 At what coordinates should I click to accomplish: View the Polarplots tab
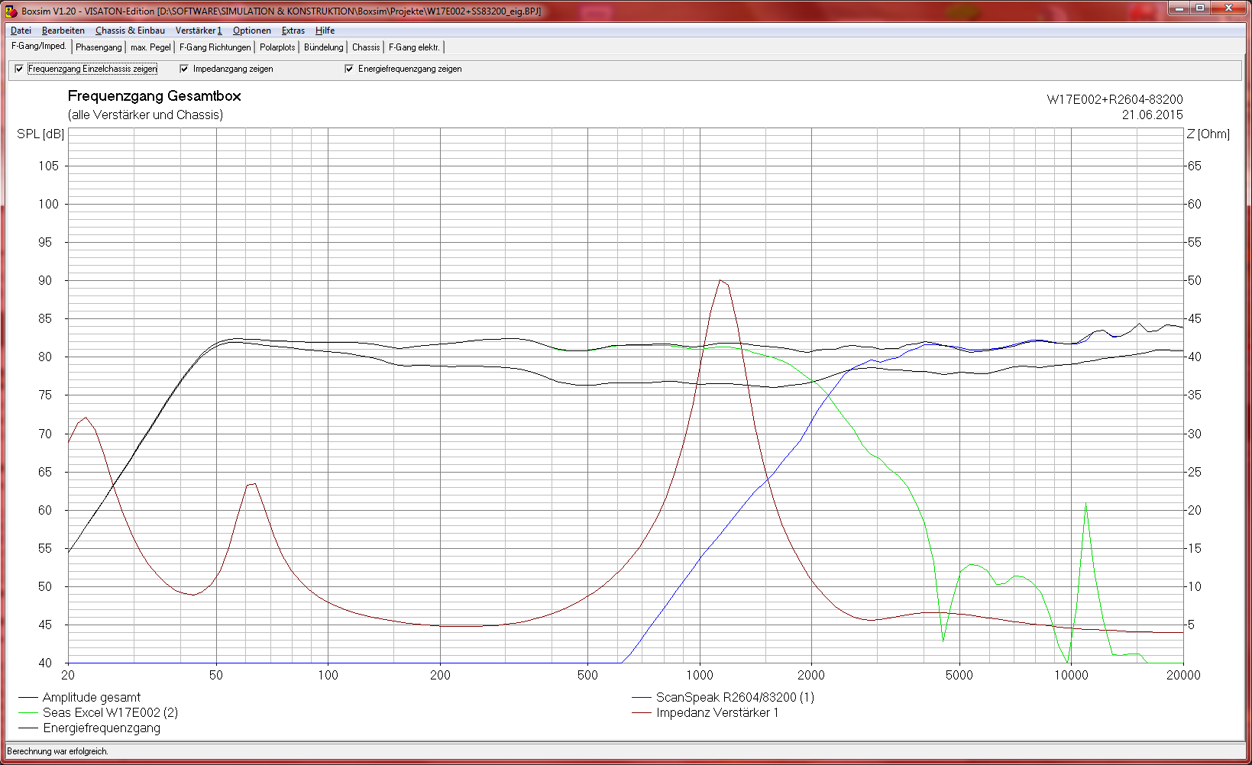(277, 47)
